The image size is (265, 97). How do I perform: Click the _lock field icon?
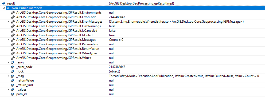(13, 71)
